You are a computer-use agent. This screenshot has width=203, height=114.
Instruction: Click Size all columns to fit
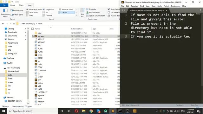(95, 16)
